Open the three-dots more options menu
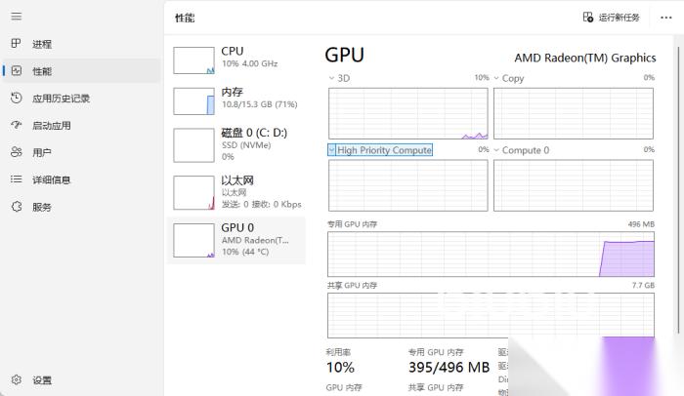 [x=665, y=18]
